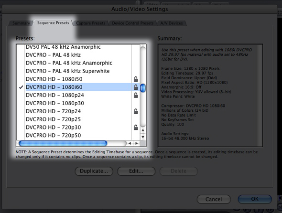This screenshot has height=213, width=282.
Task: Click the Duplicate... button
Action: (94, 171)
